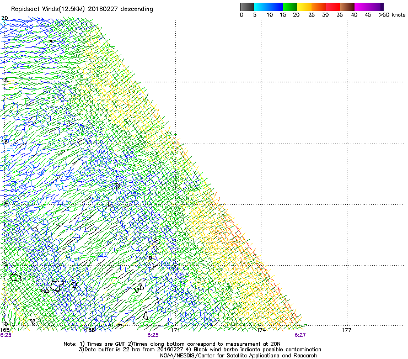Pick the red 30–35 knots legend segment
Viewport: 408px width, 359px height.
[333, 7]
